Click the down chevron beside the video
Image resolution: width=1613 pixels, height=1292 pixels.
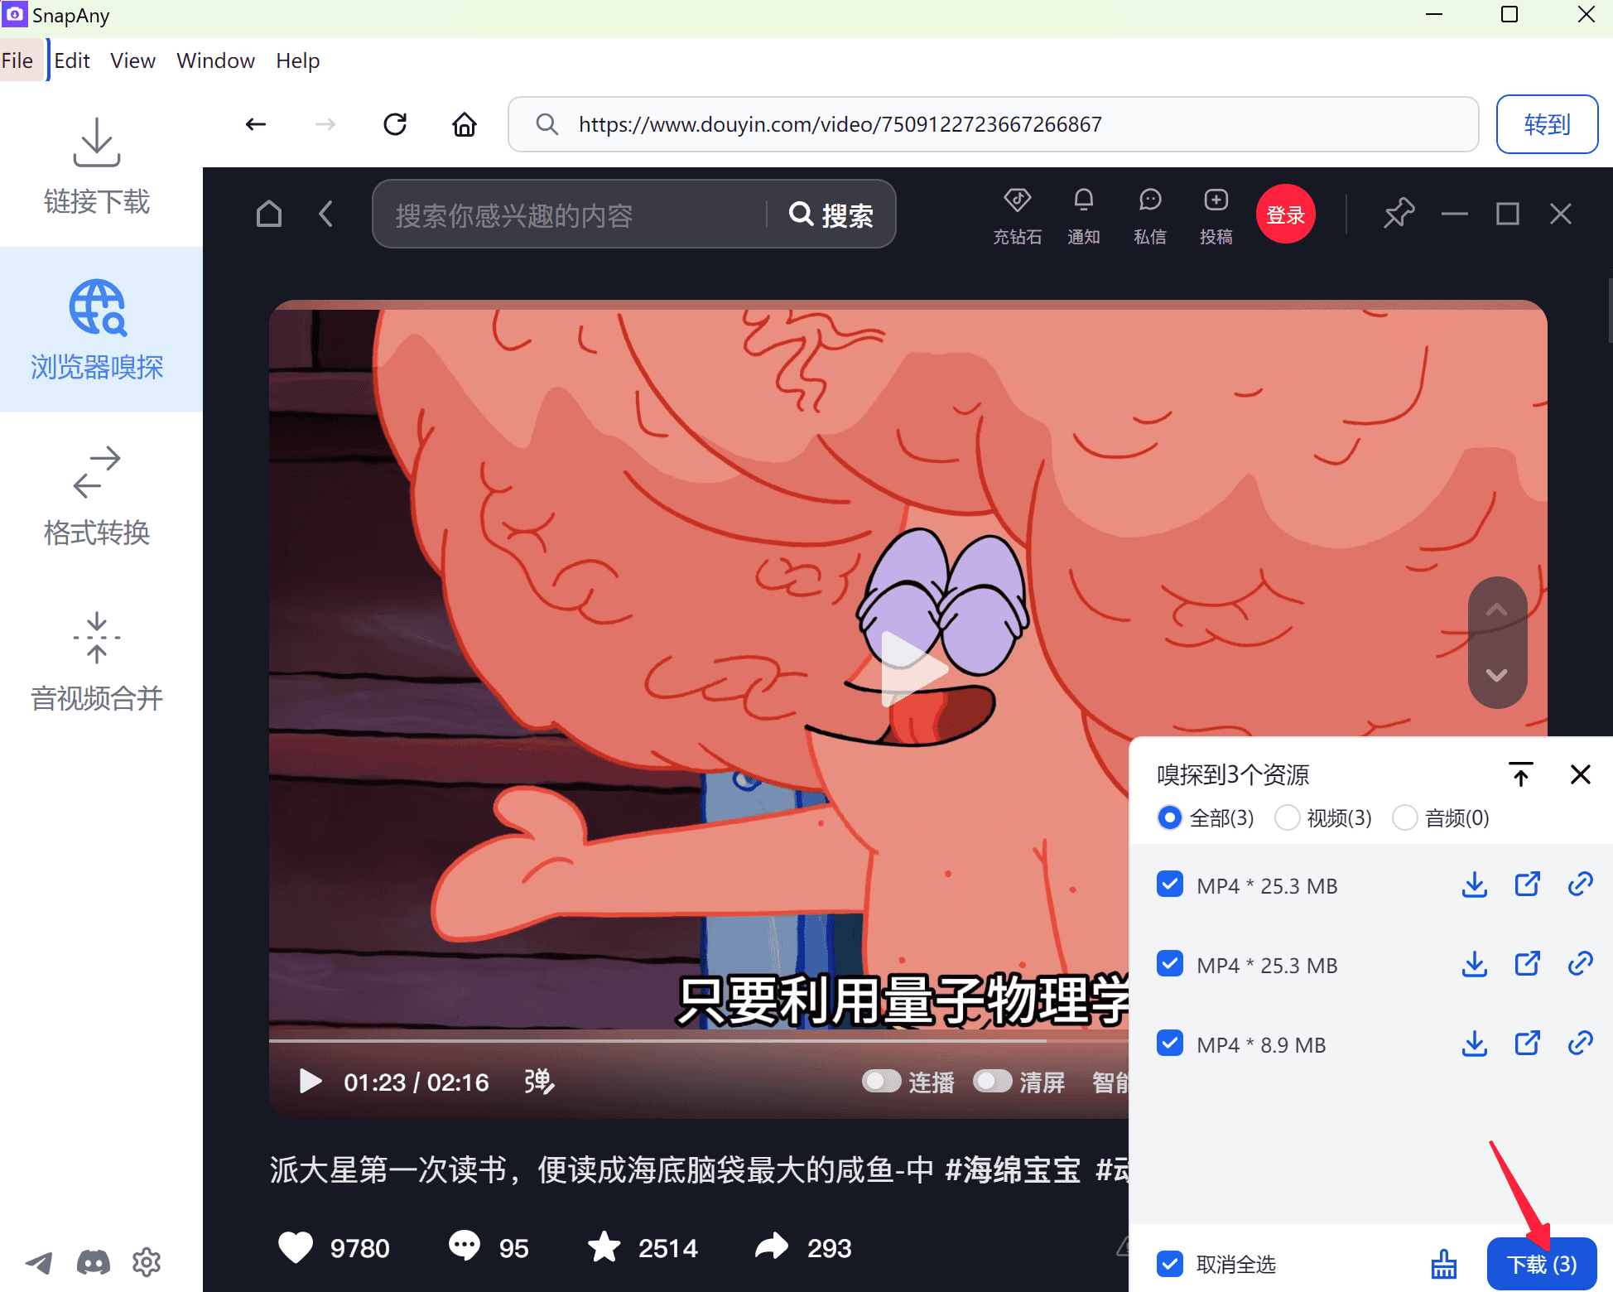pos(1496,676)
